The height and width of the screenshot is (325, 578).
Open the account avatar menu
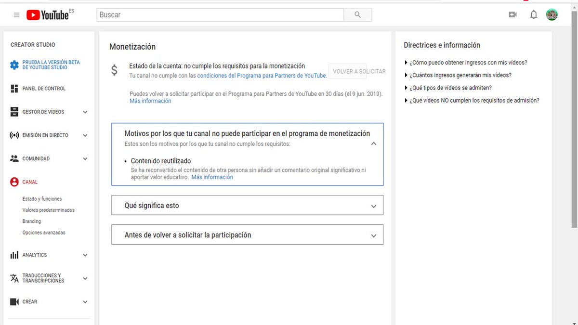click(x=552, y=15)
